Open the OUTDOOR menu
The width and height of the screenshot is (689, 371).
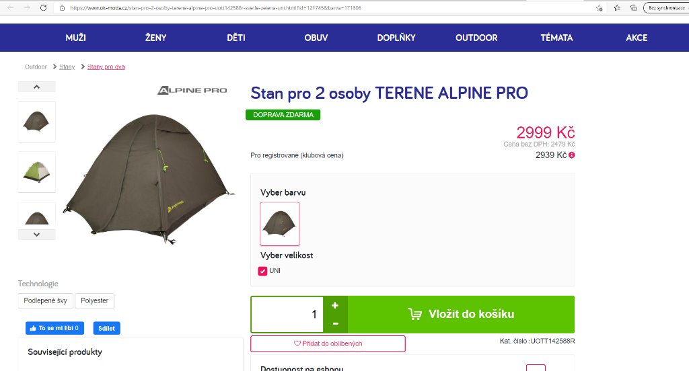[x=476, y=38]
